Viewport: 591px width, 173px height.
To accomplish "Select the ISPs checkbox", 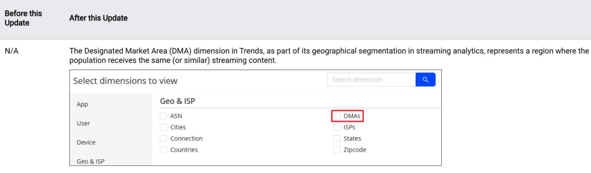I will (337, 127).
